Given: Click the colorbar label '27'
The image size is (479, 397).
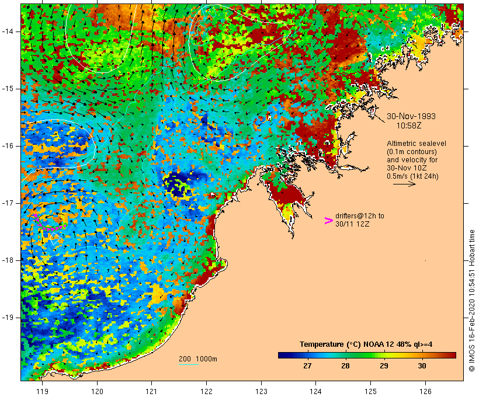Looking at the screenshot, I should (x=307, y=365).
